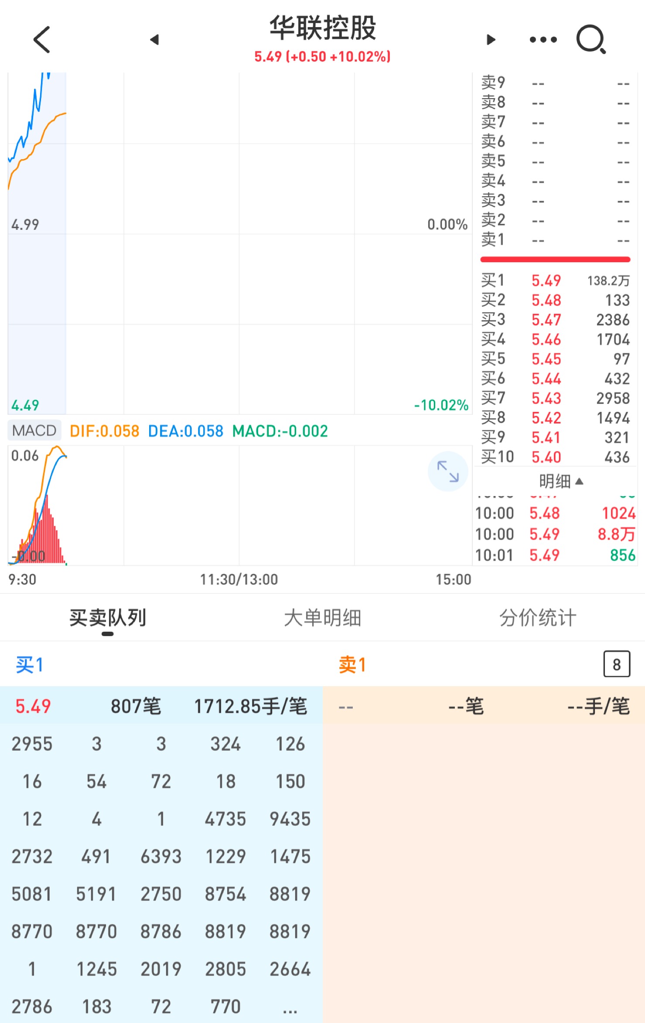Select the 买6 row at 5.44
Screen dimensions: 645x1023
coord(555,378)
